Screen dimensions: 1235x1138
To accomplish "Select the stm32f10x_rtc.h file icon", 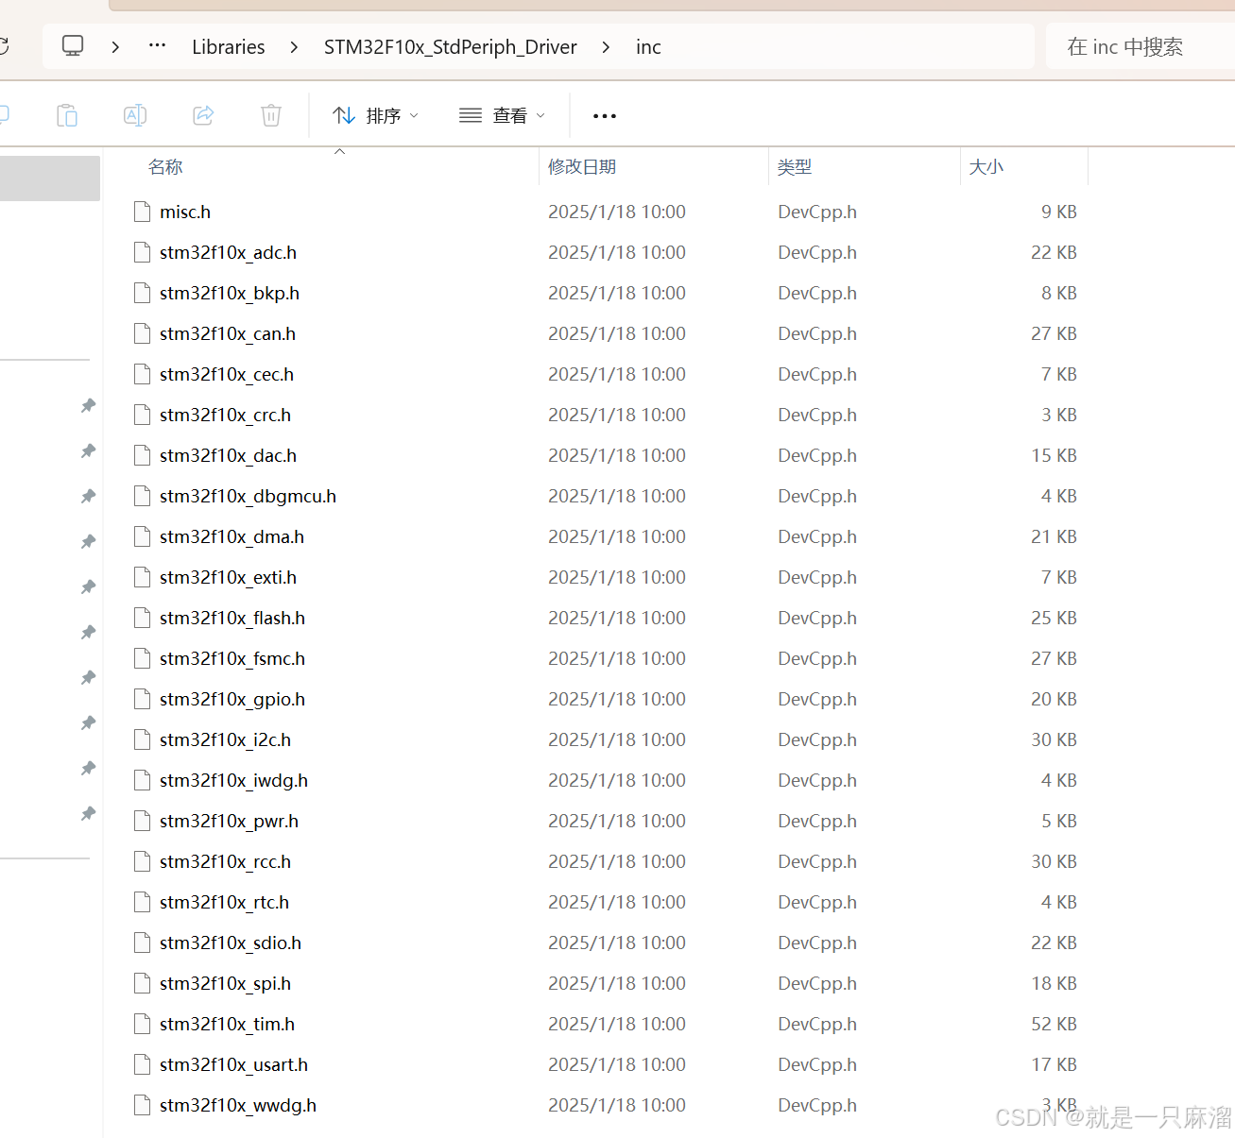I will tap(143, 902).
